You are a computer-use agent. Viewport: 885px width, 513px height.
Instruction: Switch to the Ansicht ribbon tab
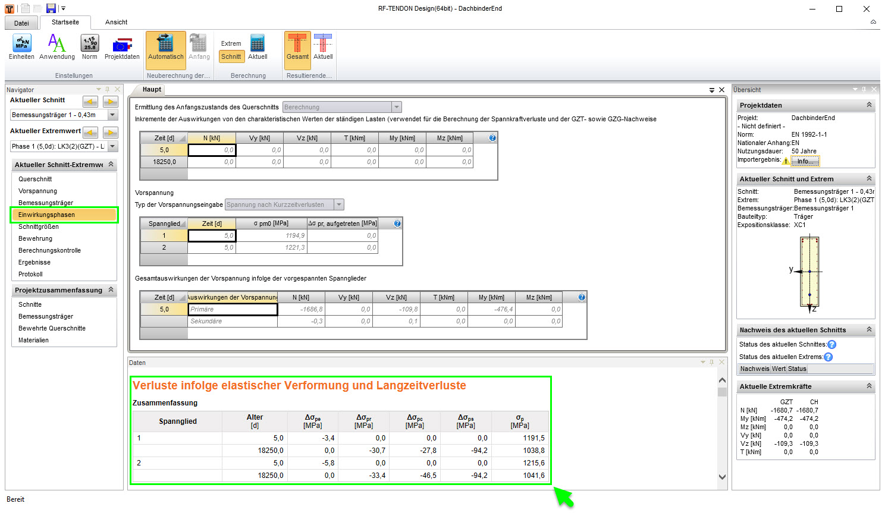click(117, 22)
